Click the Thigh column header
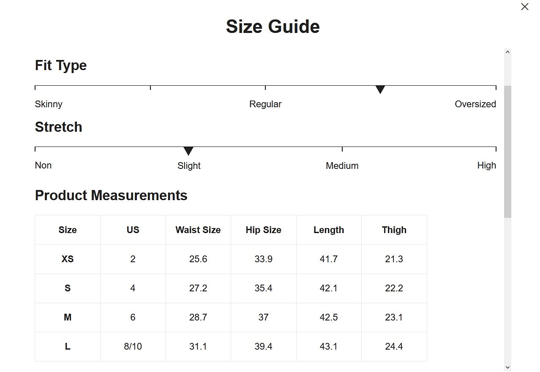Image resolution: width=540 pixels, height=372 pixels. (x=394, y=230)
